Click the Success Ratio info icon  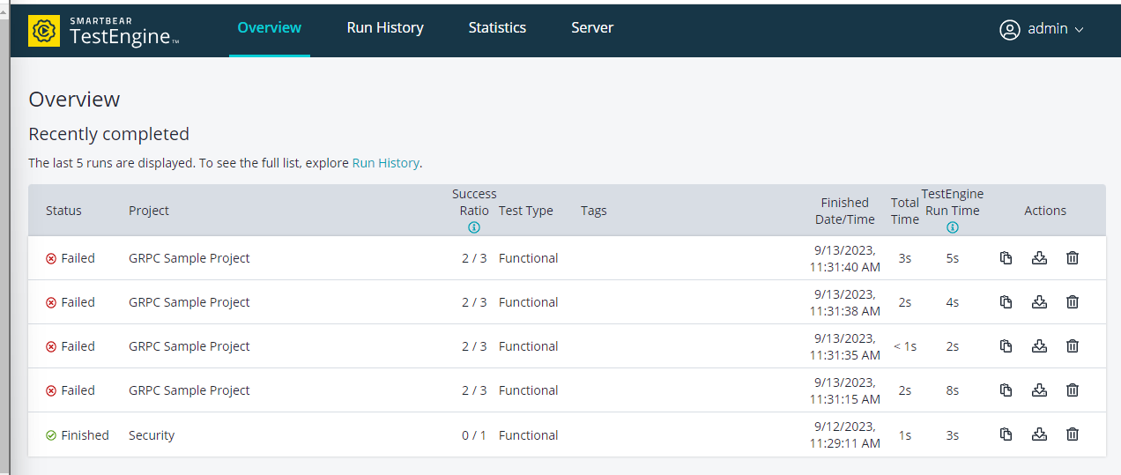coord(474,227)
